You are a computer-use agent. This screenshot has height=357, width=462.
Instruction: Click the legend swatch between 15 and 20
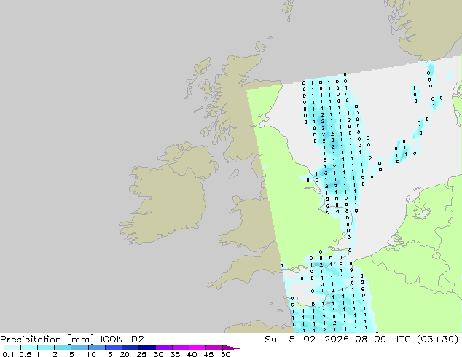113,348
